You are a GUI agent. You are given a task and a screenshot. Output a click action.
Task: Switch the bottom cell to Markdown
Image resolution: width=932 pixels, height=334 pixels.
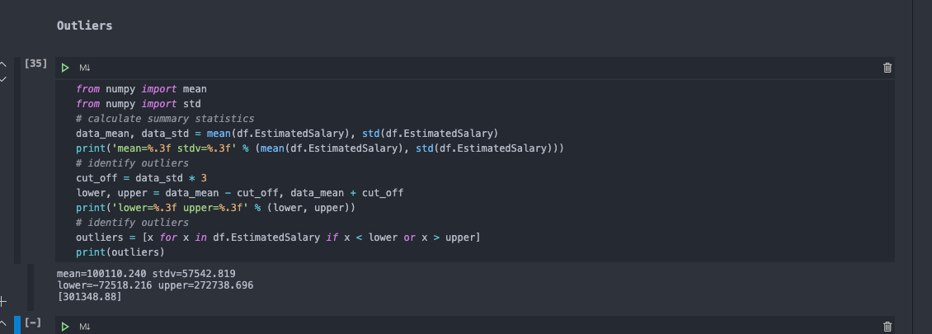[x=84, y=327]
